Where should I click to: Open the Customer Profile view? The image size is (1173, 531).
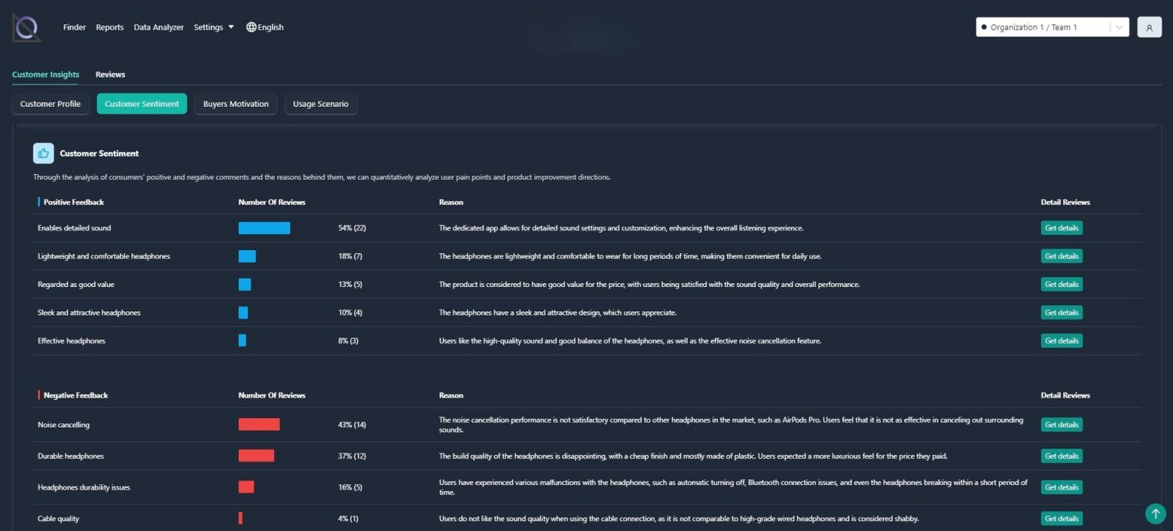click(x=50, y=103)
